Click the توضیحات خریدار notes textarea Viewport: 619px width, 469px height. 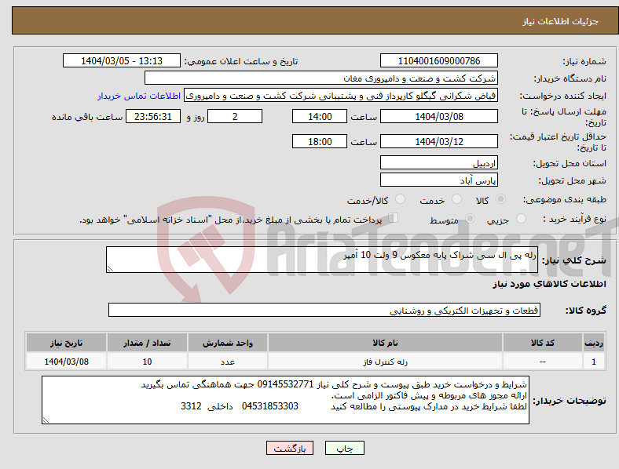pos(285,400)
